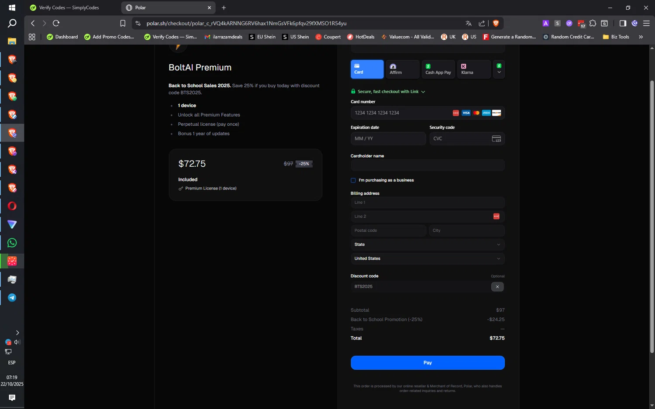Click Billing address Line 1 field

point(427,203)
